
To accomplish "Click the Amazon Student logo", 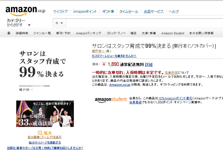I will coord(111,100).
